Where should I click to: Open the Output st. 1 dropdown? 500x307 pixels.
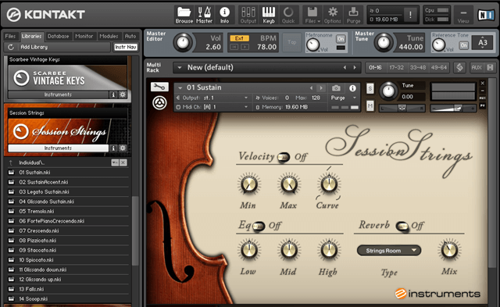[246, 98]
